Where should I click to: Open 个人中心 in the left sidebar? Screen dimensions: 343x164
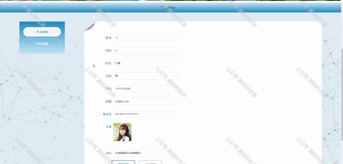coord(42,32)
